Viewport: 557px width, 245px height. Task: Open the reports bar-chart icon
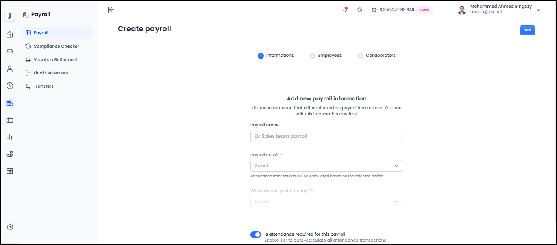10,137
